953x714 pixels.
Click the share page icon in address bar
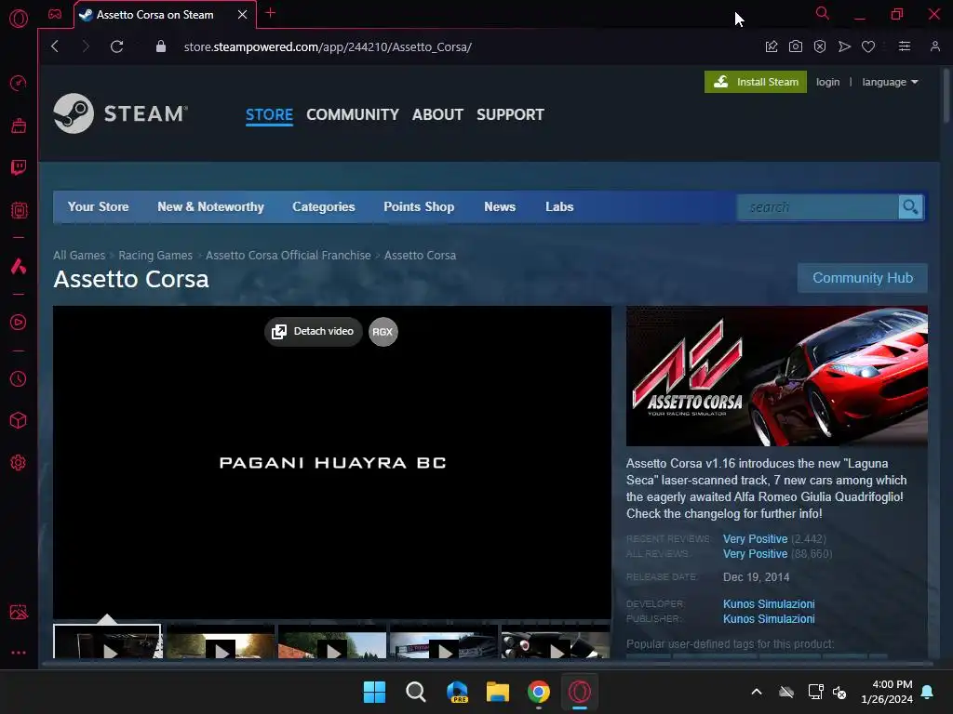772,46
